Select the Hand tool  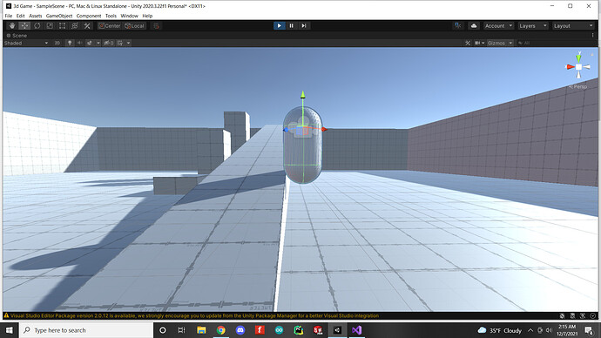click(12, 25)
